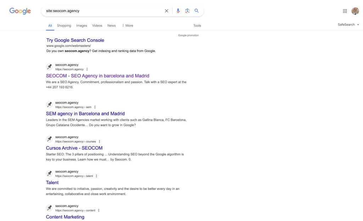Click the magnifying glass search icon
Viewport: 363px width, 221px height.
196,11
